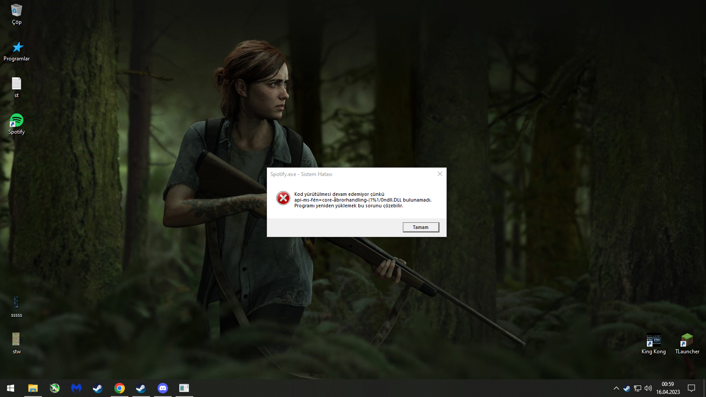706x397 pixels.
Task: Expand the hidden system tray icons chevron
Action: pos(616,388)
